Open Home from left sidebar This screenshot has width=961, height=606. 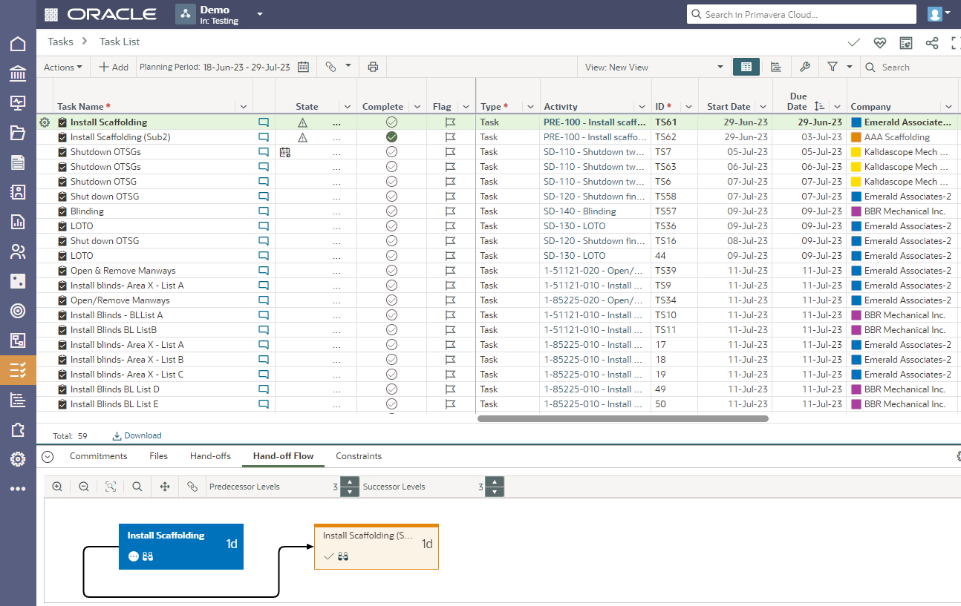pyautogui.click(x=18, y=44)
